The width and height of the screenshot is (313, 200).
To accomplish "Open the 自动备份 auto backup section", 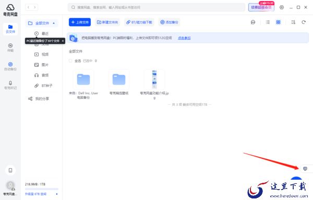I will pos(10,66).
